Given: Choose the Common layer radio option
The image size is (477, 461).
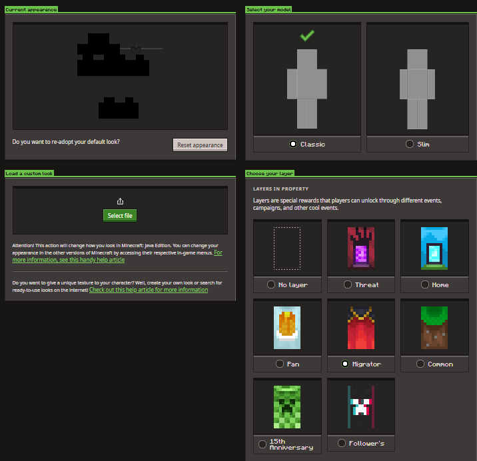Looking at the screenshot, I should coord(420,364).
